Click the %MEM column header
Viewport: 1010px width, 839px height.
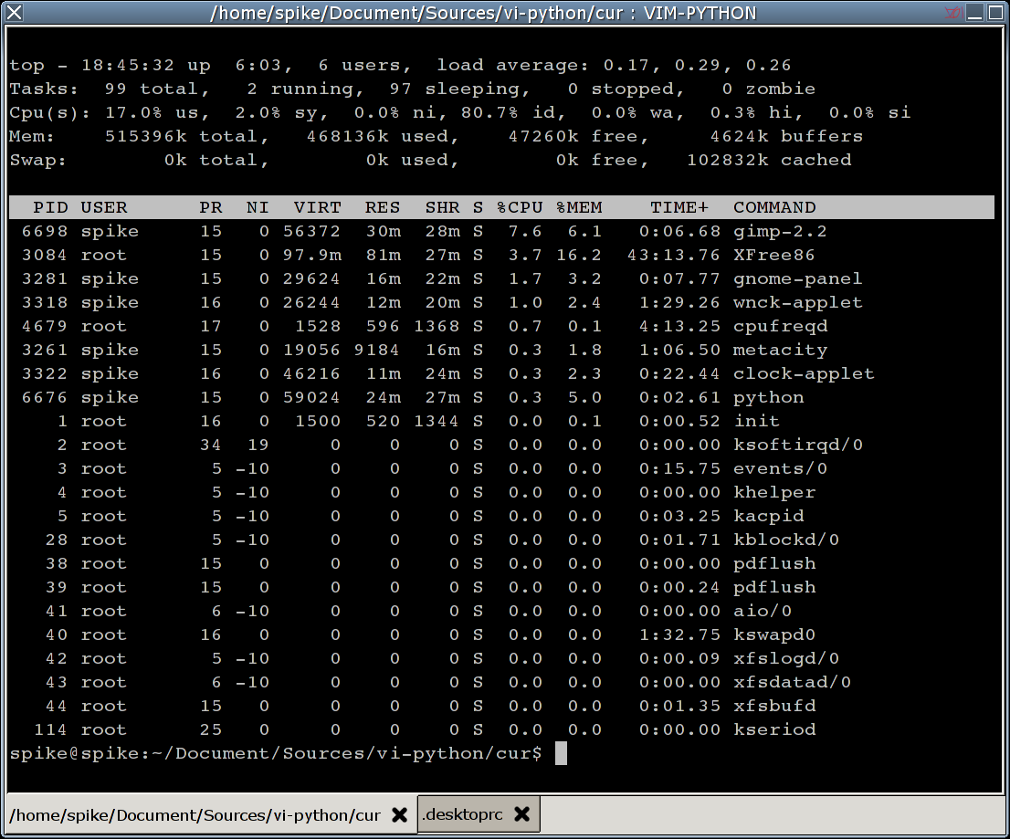[579, 207]
